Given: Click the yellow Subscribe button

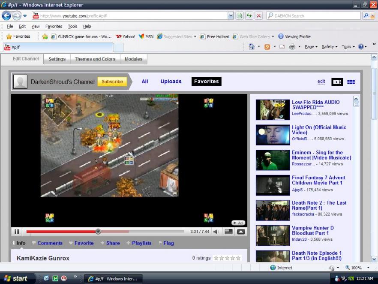Looking at the screenshot, I should tap(112, 82).
